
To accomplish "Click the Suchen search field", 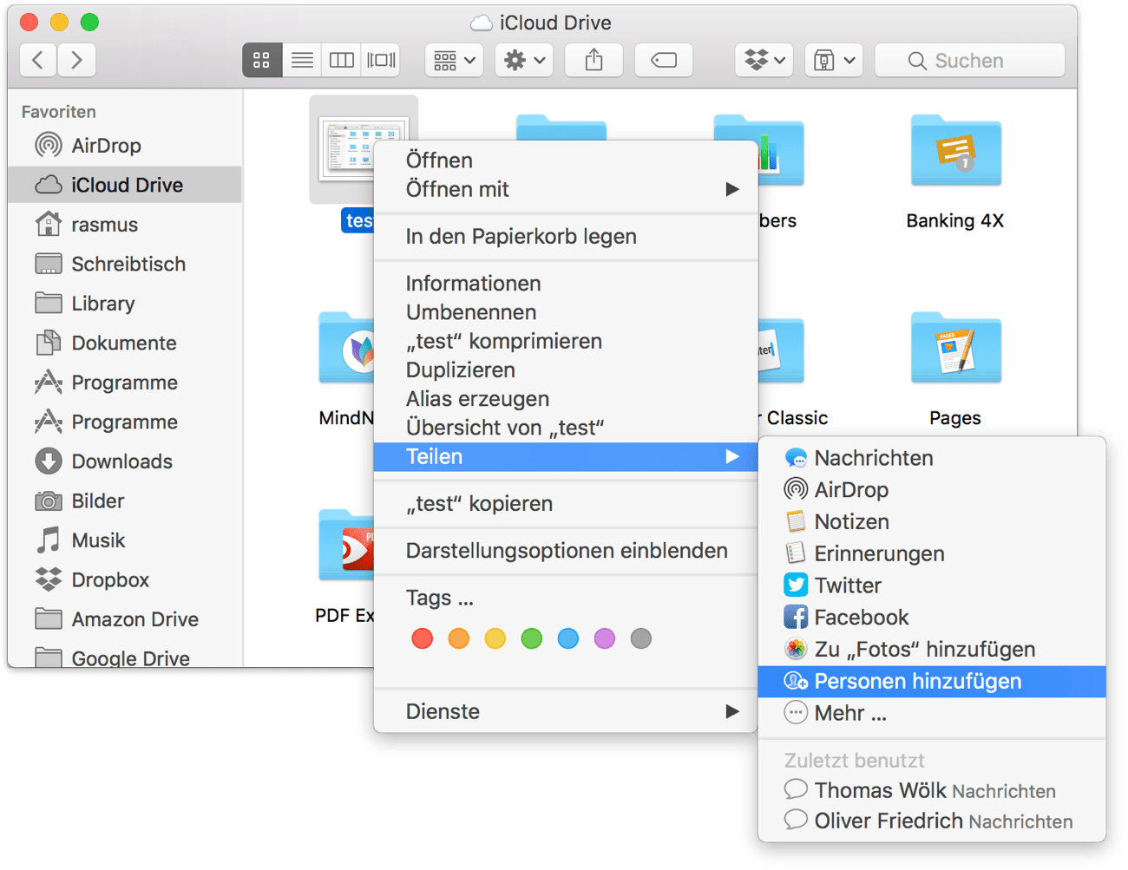I will [x=969, y=60].
